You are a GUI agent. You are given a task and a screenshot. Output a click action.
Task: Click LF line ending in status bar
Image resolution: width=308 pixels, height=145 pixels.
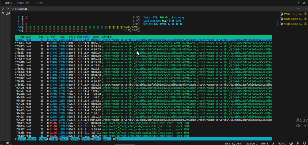(273, 143)
